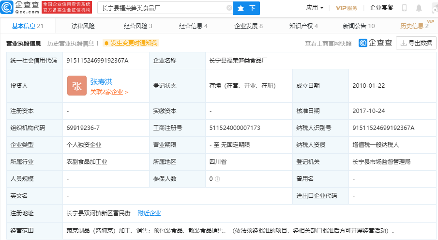
Task: Open the 查看工商官网快照 link
Action: pyautogui.click(x=328, y=43)
